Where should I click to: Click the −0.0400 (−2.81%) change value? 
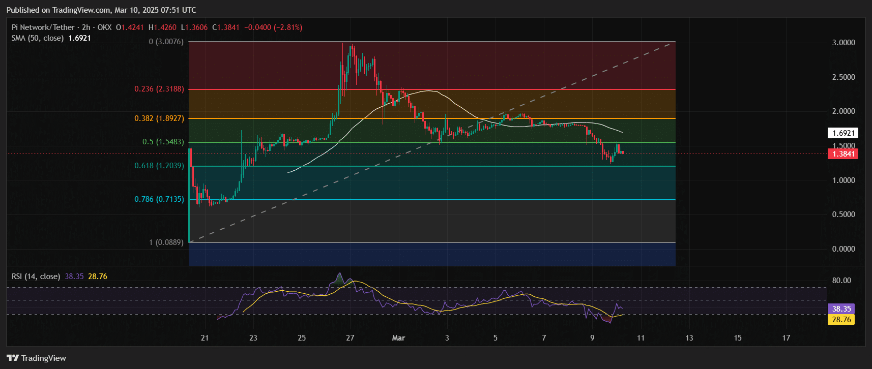click(x=273, y=27)
